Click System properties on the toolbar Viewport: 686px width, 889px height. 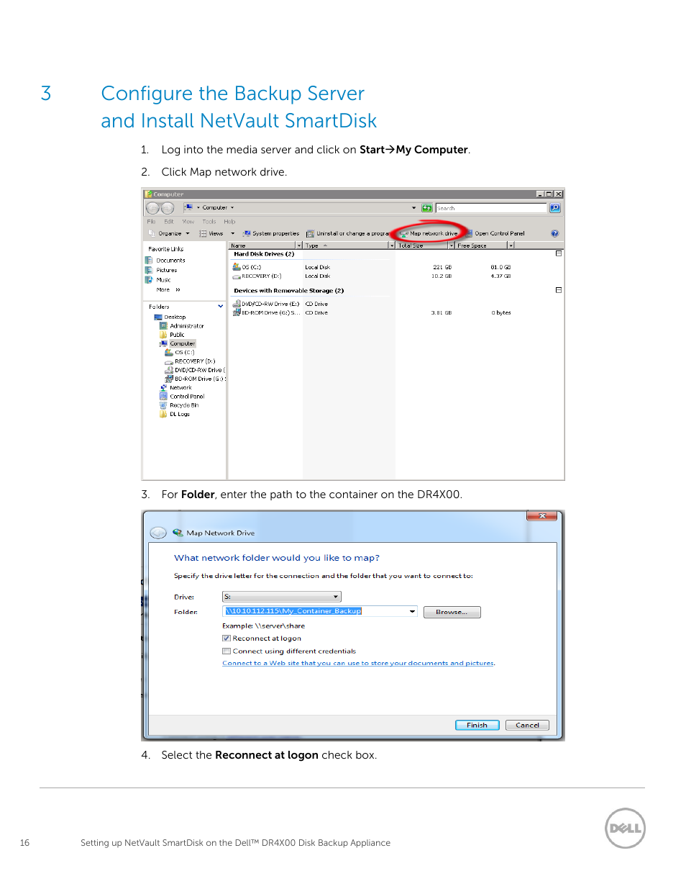(x=271, y=233)
